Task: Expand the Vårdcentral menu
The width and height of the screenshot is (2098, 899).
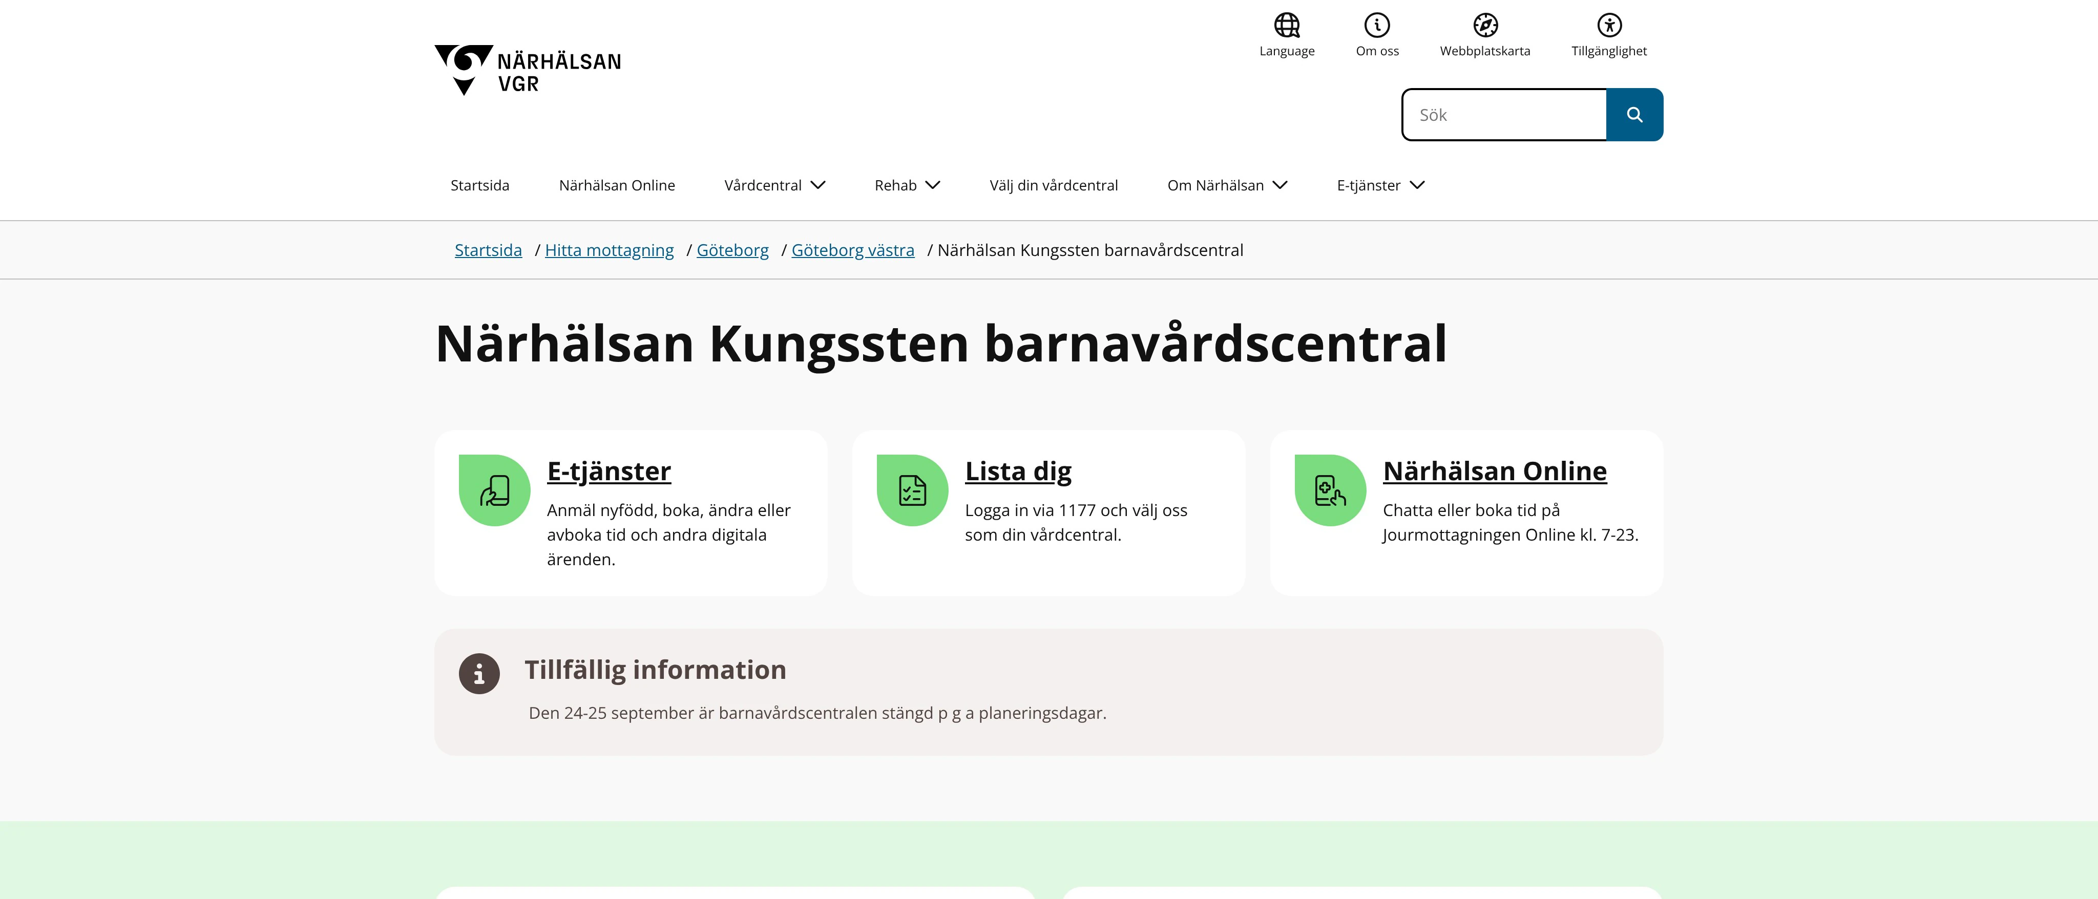Action: (x=774, y=186)
